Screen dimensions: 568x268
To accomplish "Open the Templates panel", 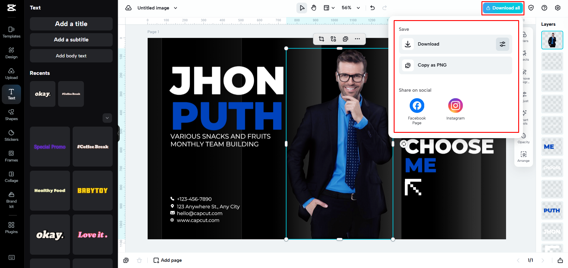I will [12, 32].
